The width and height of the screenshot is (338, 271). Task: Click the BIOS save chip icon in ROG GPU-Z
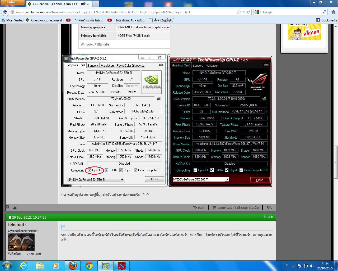point(264,99)
